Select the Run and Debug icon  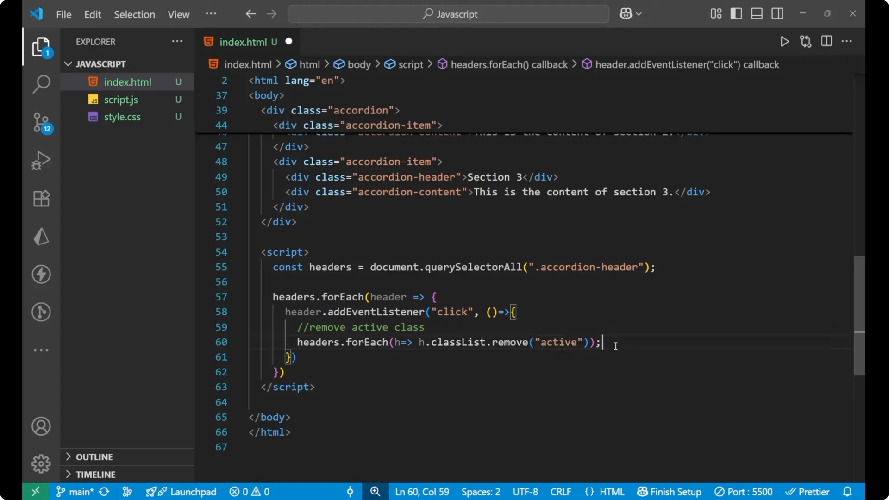point(41,160)
